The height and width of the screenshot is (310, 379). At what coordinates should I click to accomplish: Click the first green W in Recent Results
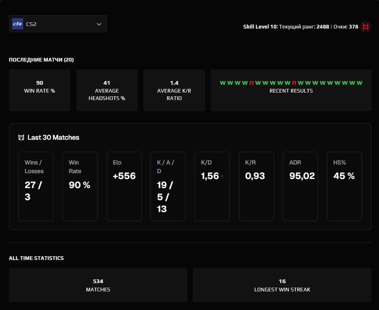click(x=222, y=83)
